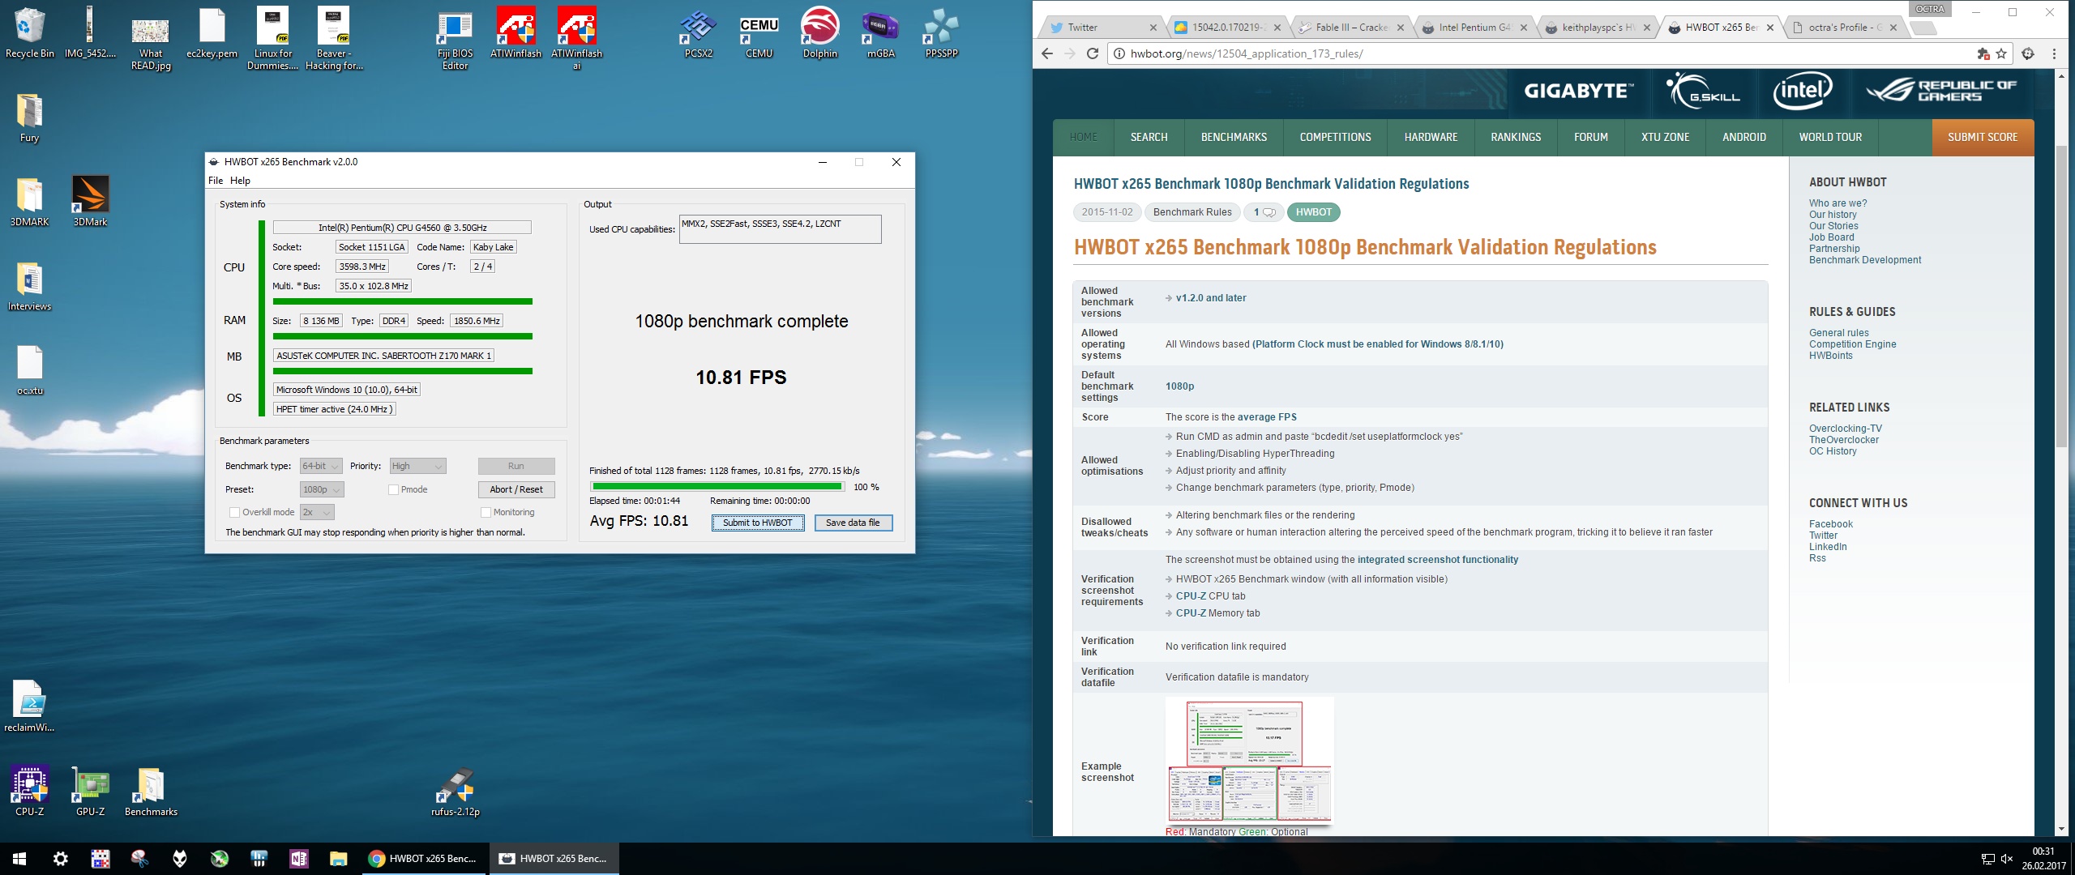Toggle the Pmode checkbox
This screenshot has height=875, width=2075.
tap(393, 489)
